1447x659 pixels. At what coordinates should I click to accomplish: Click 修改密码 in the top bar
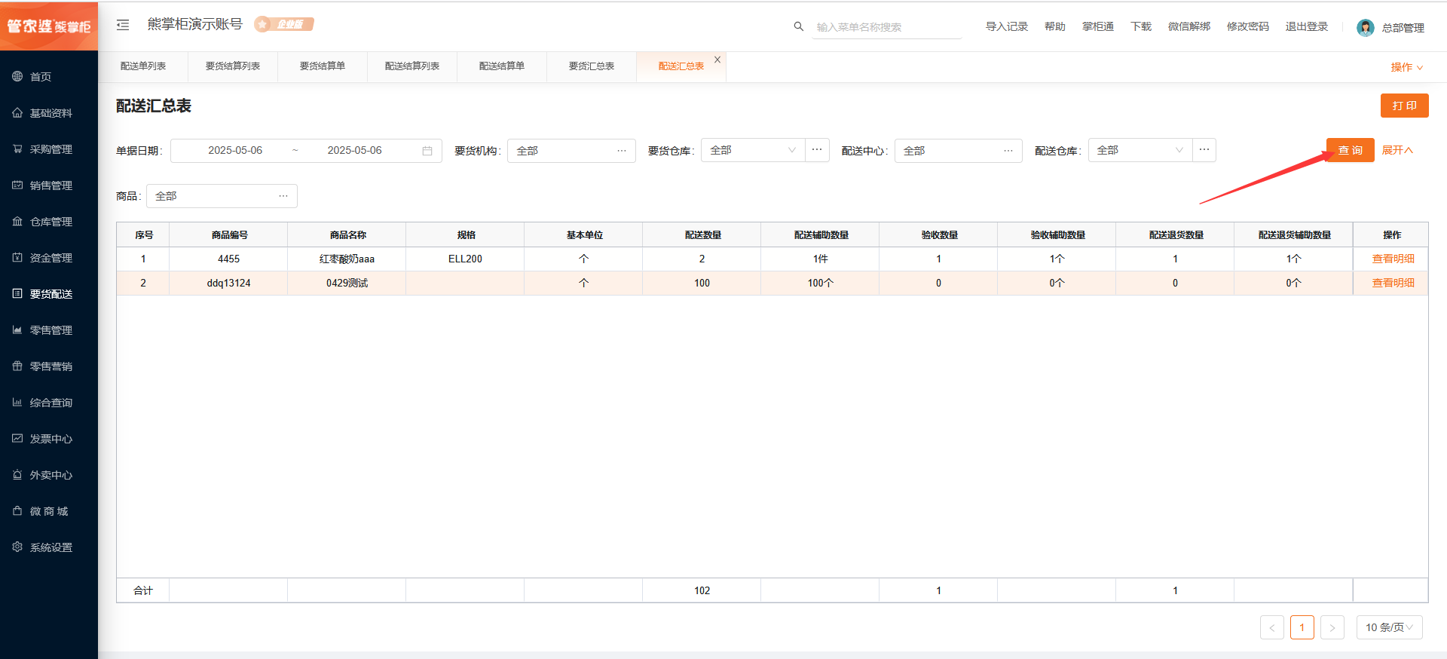tap(1248, 26)
